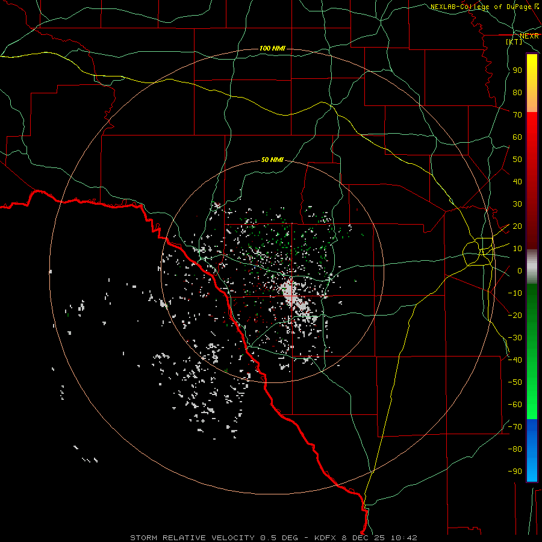Viewport: 542px width, 542px height.
Task: Click the -90 scale value
Action: coord(515,472)
